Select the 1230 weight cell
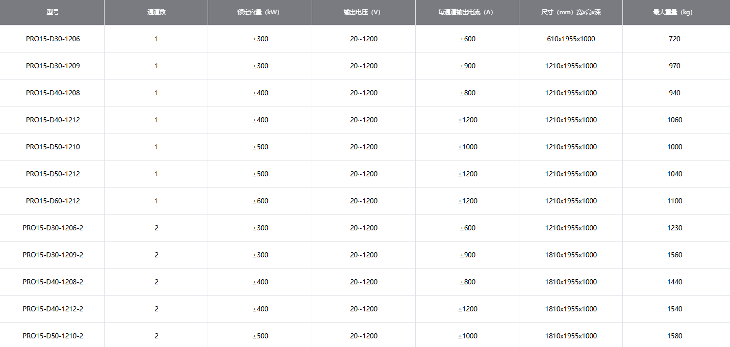 point(674,228)
